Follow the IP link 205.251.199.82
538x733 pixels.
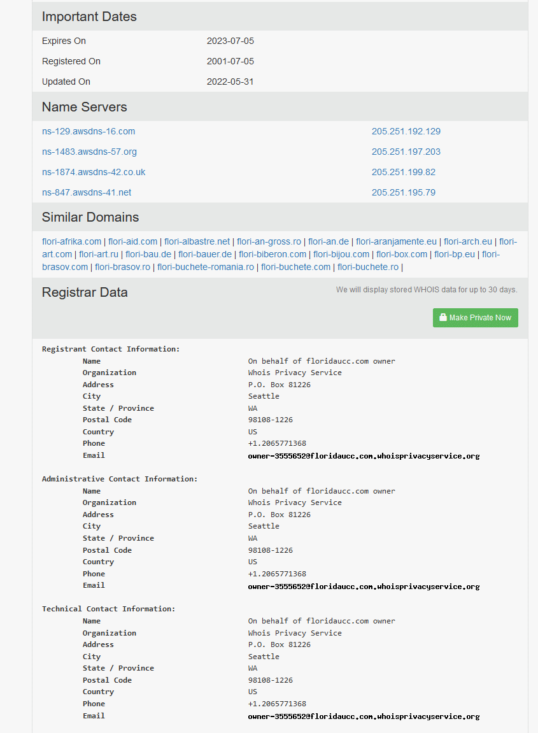pos(404,172)
